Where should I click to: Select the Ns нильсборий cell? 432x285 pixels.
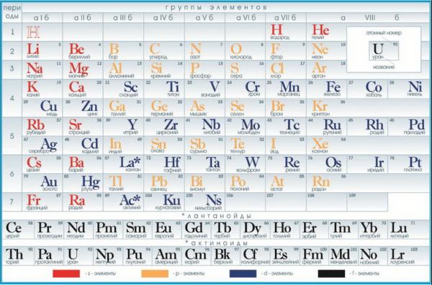click(x=204, y=202)
